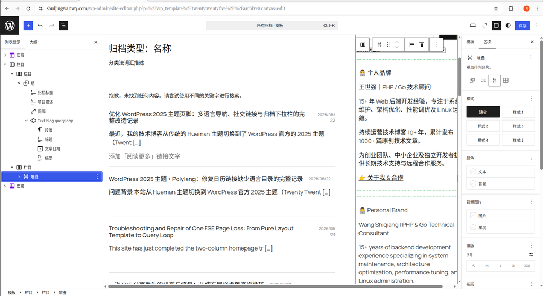Click the browser reload icon

pyautogui.click(x=28, y=8)
